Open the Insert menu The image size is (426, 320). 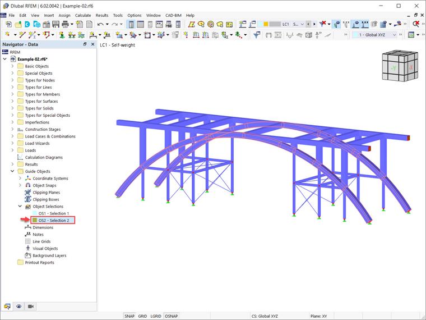(49, 15)
